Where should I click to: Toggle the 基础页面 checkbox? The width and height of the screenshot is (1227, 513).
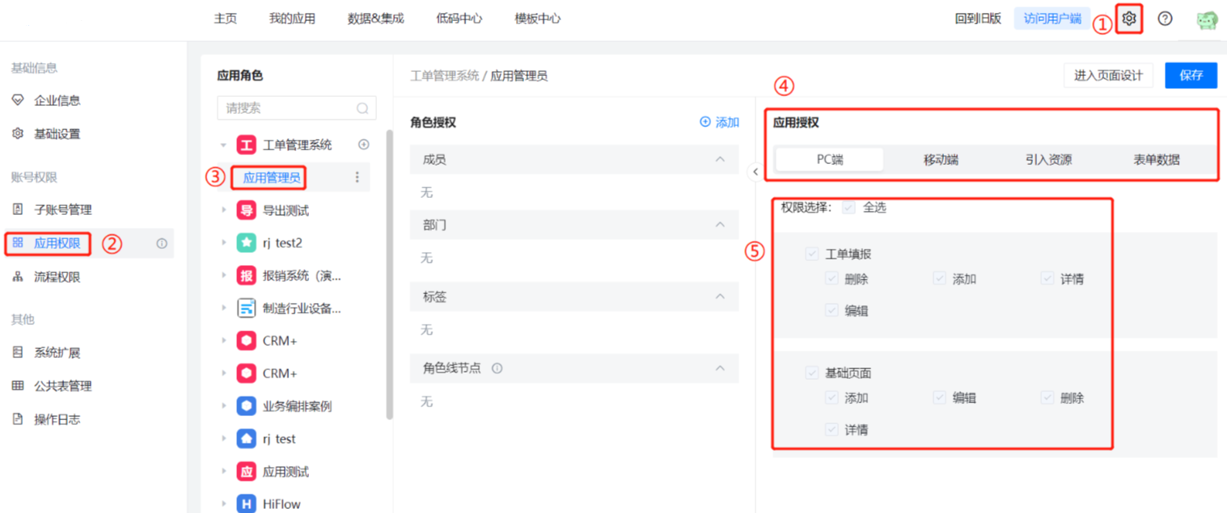tap(812, 373)
